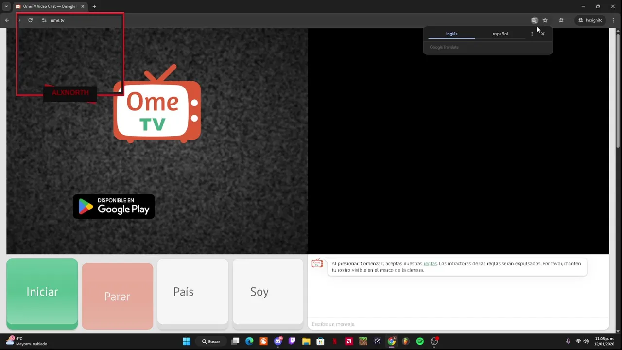Click the microphone tray icon
Screen dimensions: 622x350
568,341
